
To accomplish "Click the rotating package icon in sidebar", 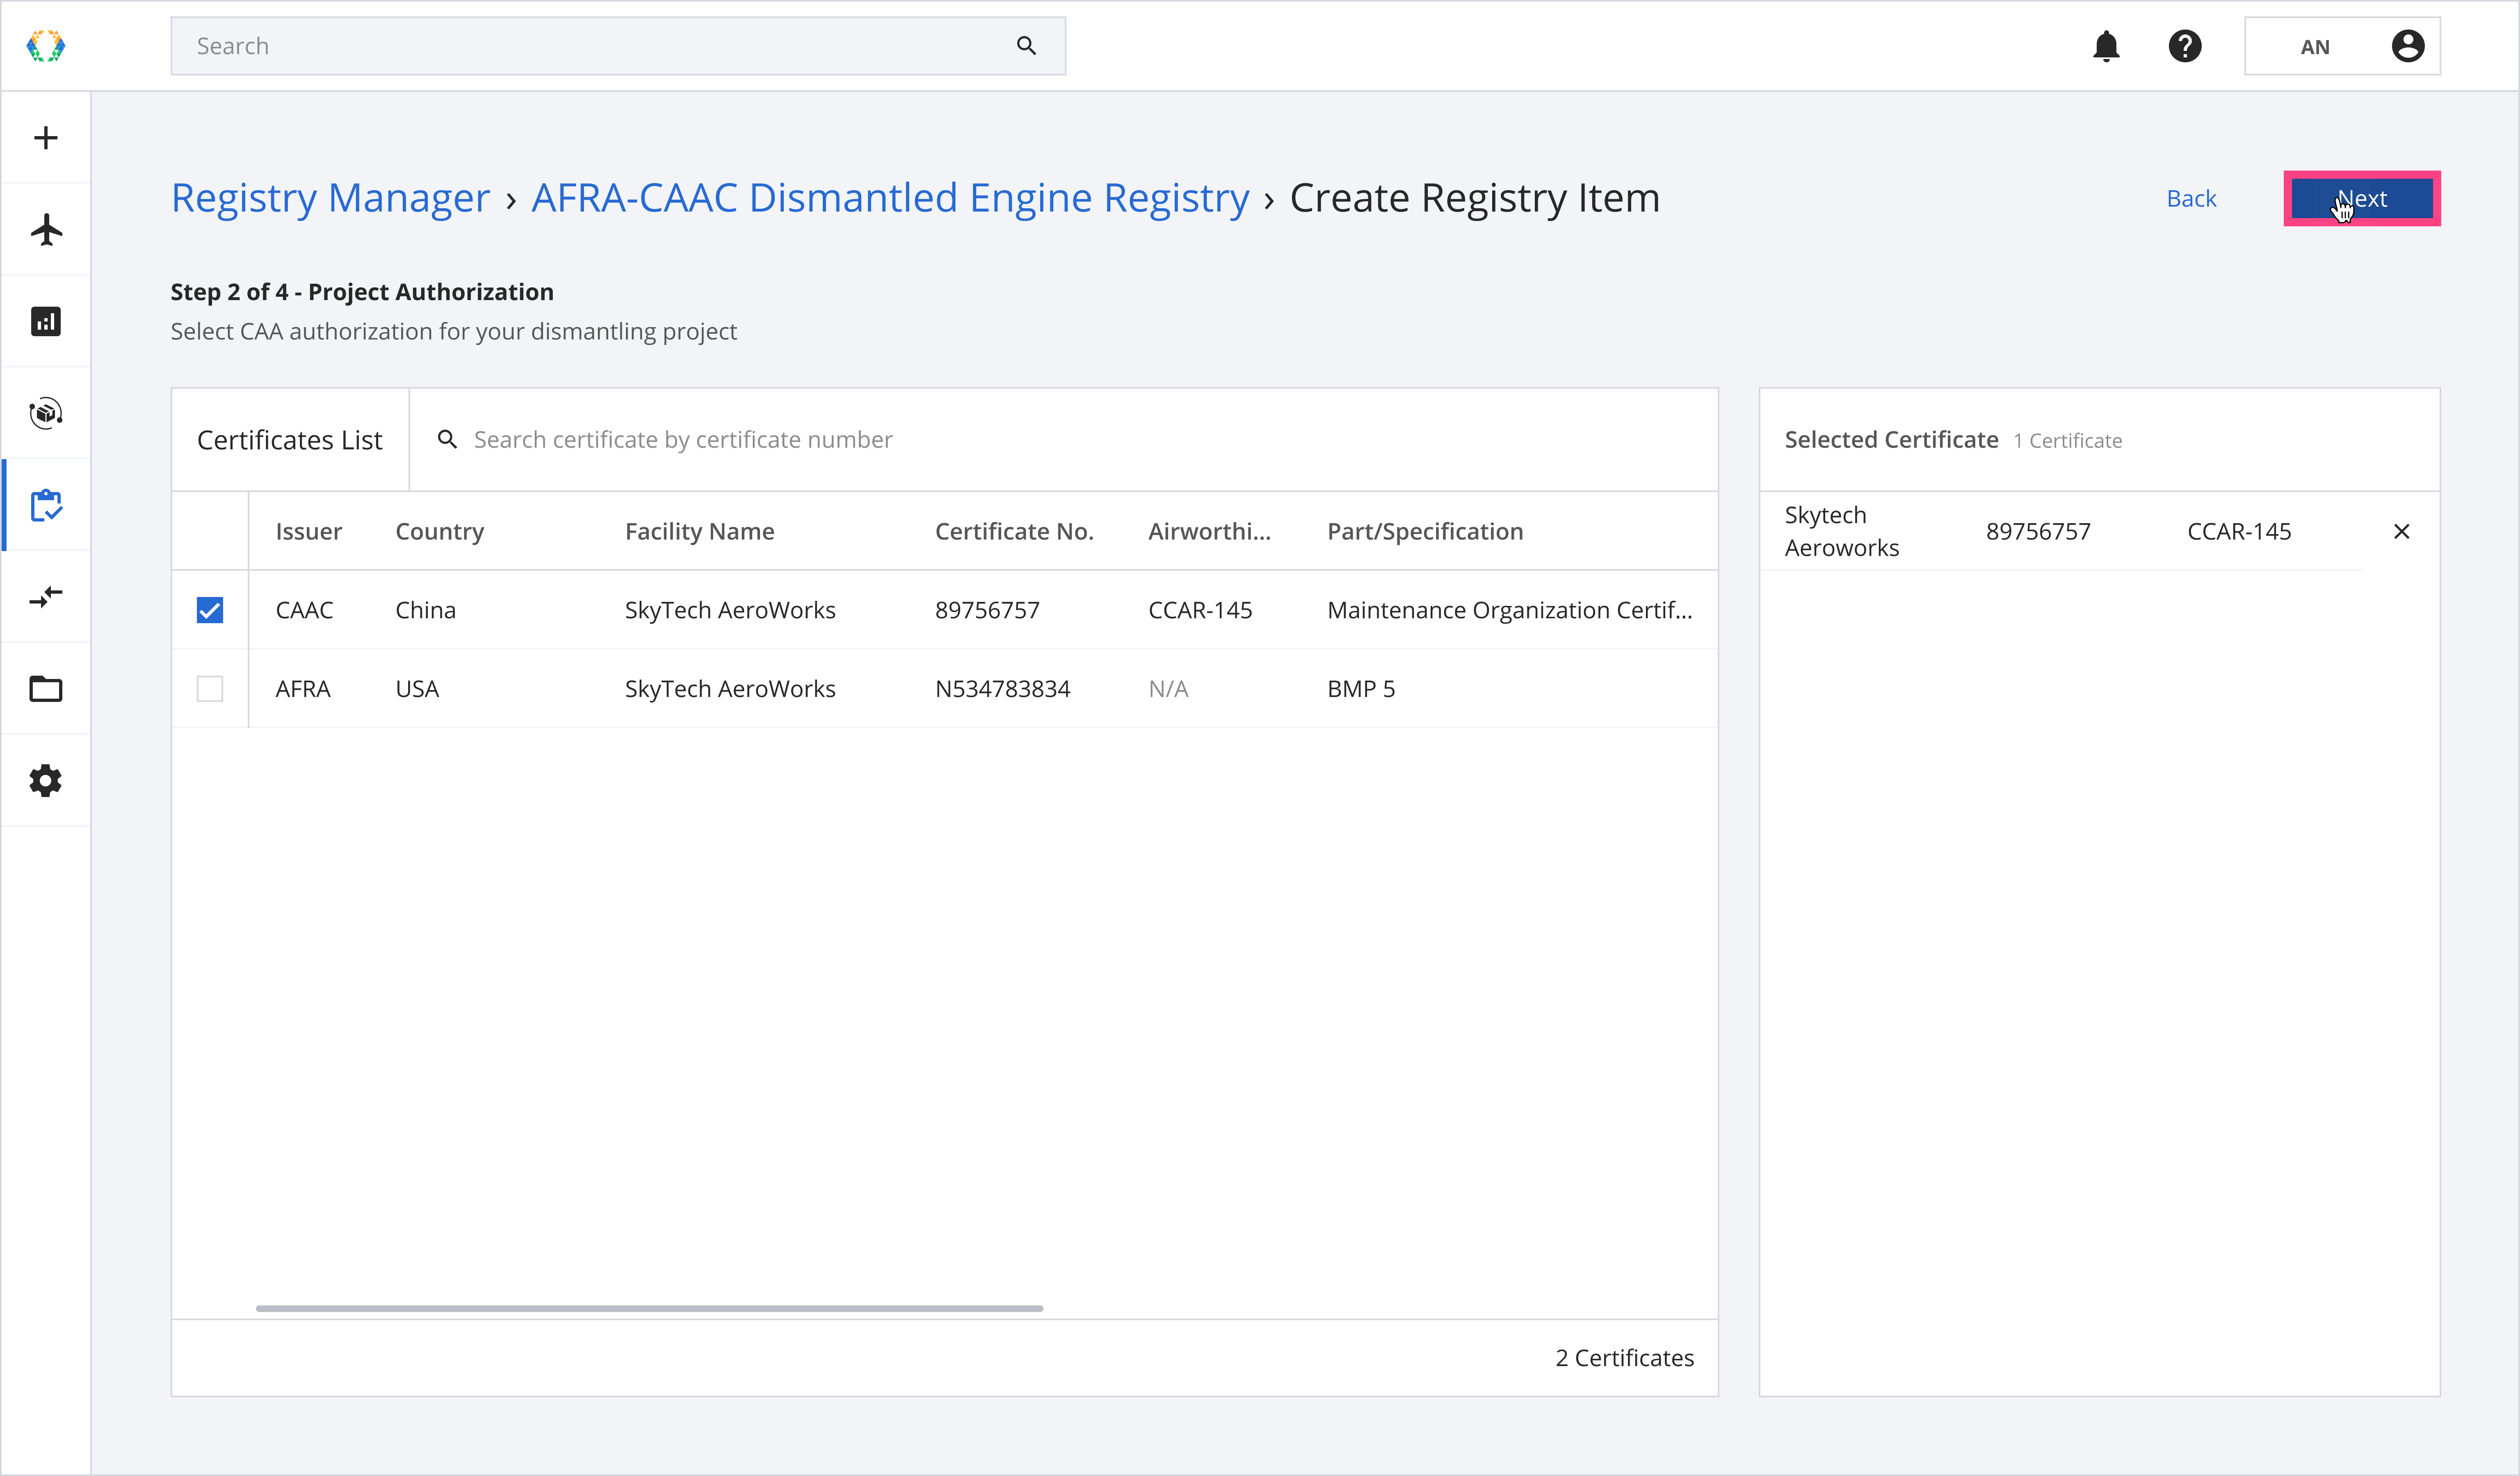I will pos(46,413).
